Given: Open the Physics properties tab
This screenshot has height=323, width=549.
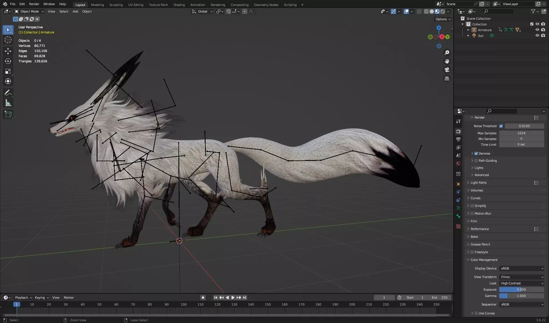Looking at the screenshot, I should click(458, 192).
